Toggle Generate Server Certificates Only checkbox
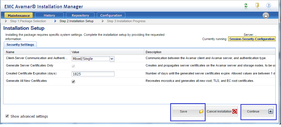 [x=73, y=66]
